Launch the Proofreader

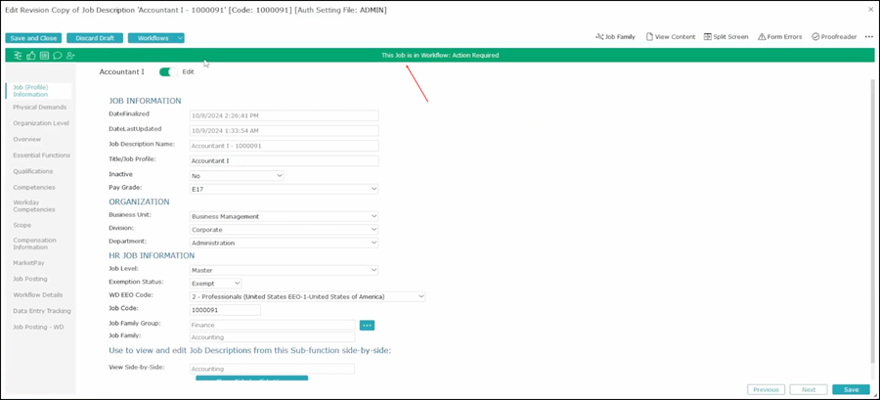click(x=834, y=37)
